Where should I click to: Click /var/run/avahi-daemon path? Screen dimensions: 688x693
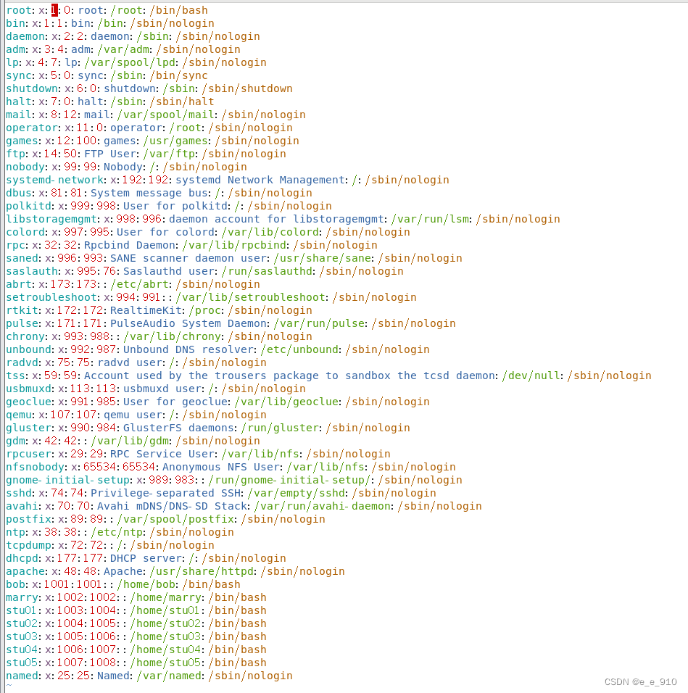coord(322,505)
